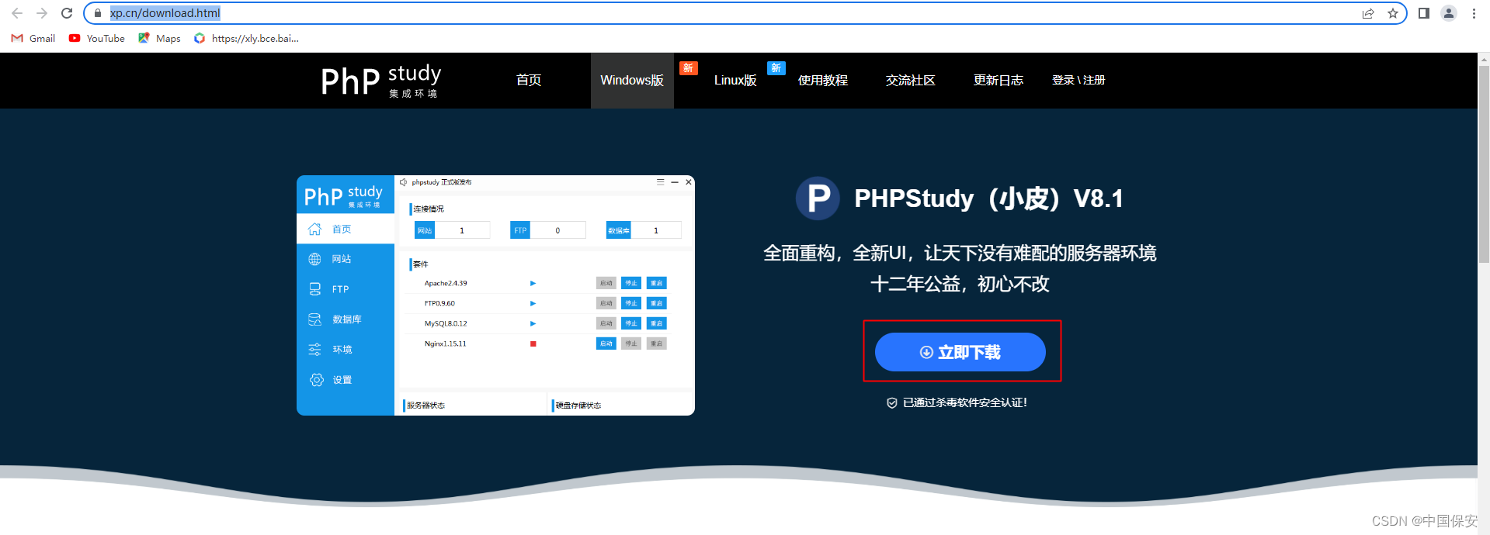Reload the page with refresh icon

[67, 13]
